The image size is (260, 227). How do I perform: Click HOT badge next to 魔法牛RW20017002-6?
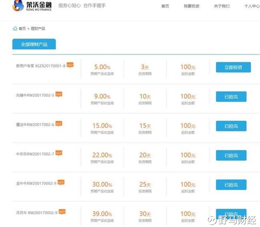[58, 124]
